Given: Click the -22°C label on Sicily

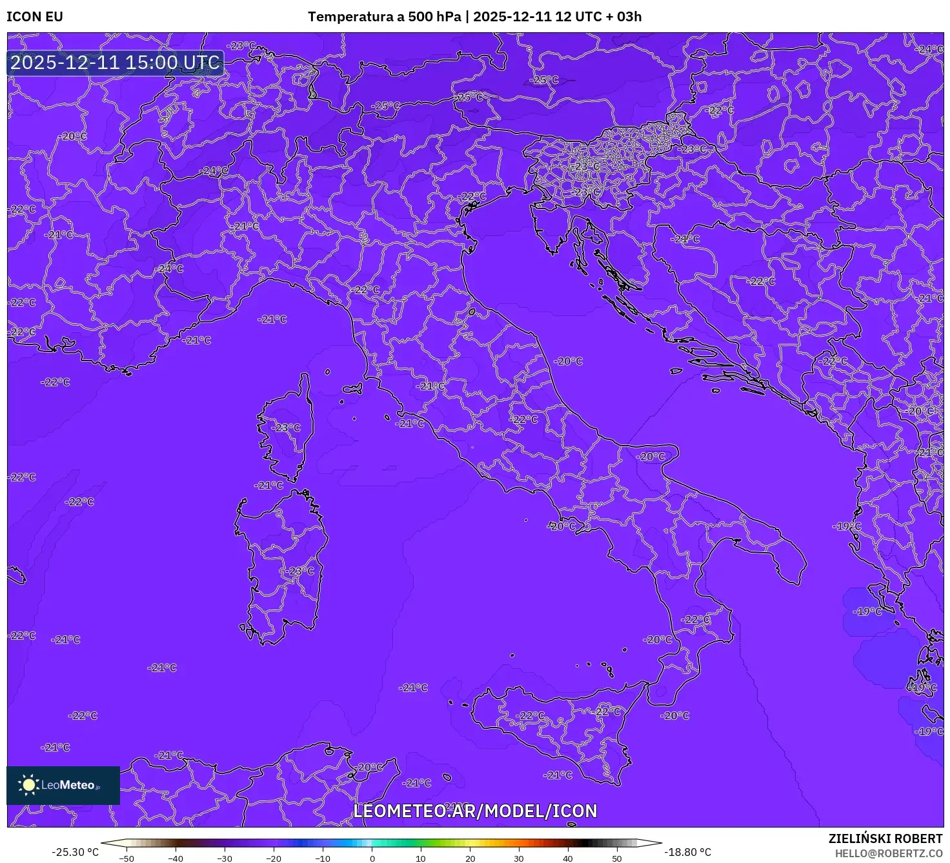Looking at the screenshot, I should click(531, 716).
